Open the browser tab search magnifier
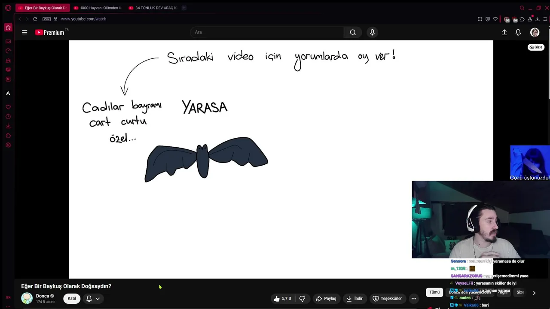 click(522, 8)
